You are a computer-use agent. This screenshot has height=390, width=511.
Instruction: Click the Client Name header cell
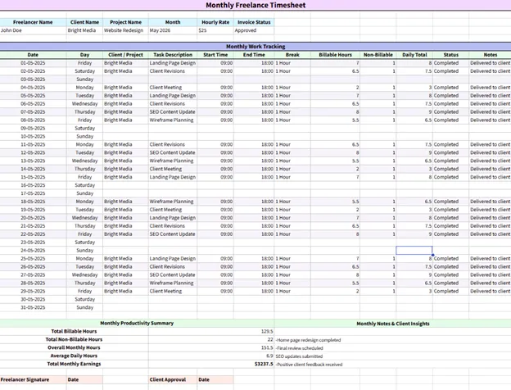[84, 22]
